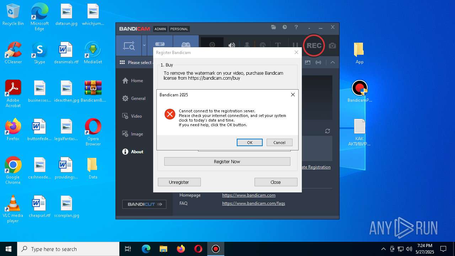Image resolution: width=455 pixels, height=256 pixels.
Task: Click the screenshot camera icon
Action: 332,46
